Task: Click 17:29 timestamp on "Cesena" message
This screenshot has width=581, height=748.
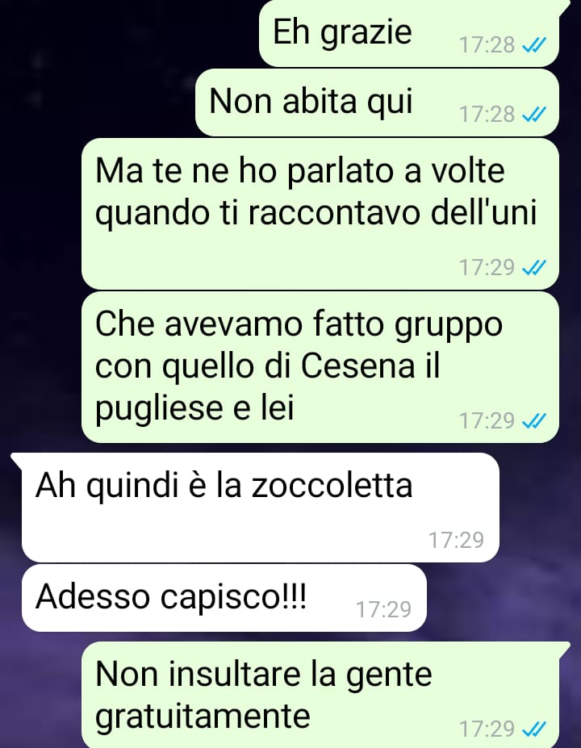Action: [487, 420]
